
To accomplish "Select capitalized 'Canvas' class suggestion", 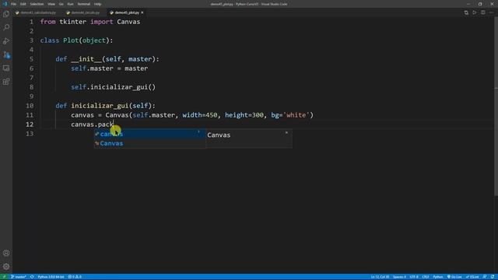I will (149, 143).
